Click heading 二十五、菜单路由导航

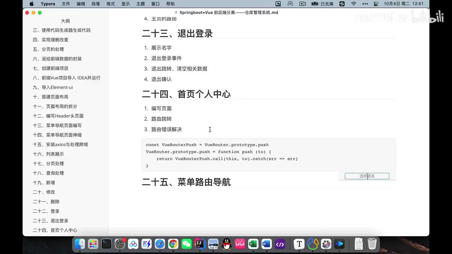click(x=186, y=182)
